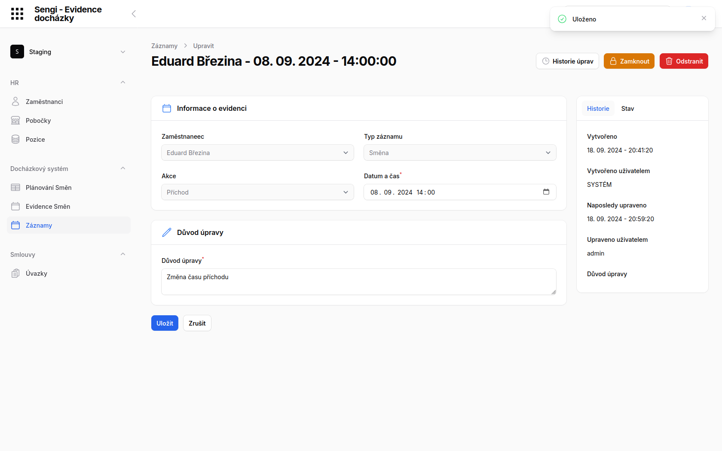722x451 pixels.
Task: Select the Záznamy menu item
Action: (x=69, y=225)
